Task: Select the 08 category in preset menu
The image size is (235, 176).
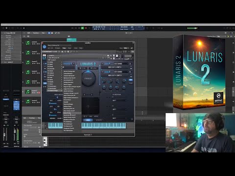Action: 55,77
